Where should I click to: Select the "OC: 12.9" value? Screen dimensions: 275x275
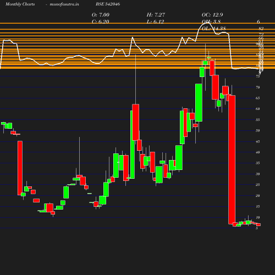[x=212, y=15]
